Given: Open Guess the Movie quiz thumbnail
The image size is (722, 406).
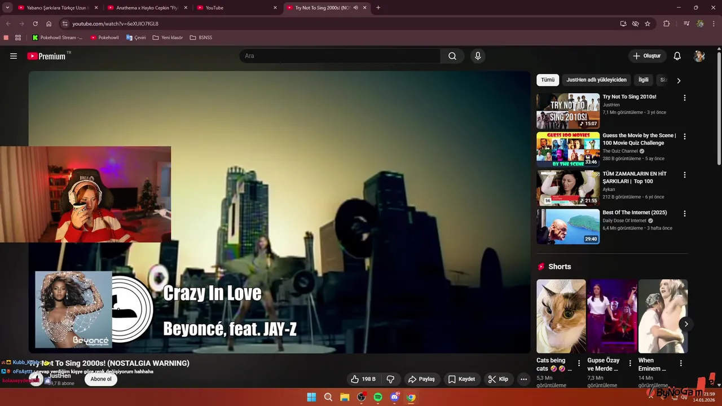Looking at the screenshot, I should pos(568,149).
